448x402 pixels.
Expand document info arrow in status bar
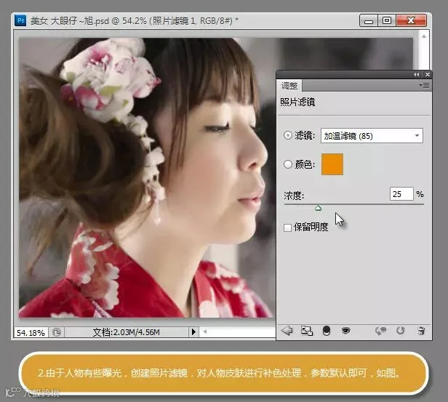tap(193, 331)
